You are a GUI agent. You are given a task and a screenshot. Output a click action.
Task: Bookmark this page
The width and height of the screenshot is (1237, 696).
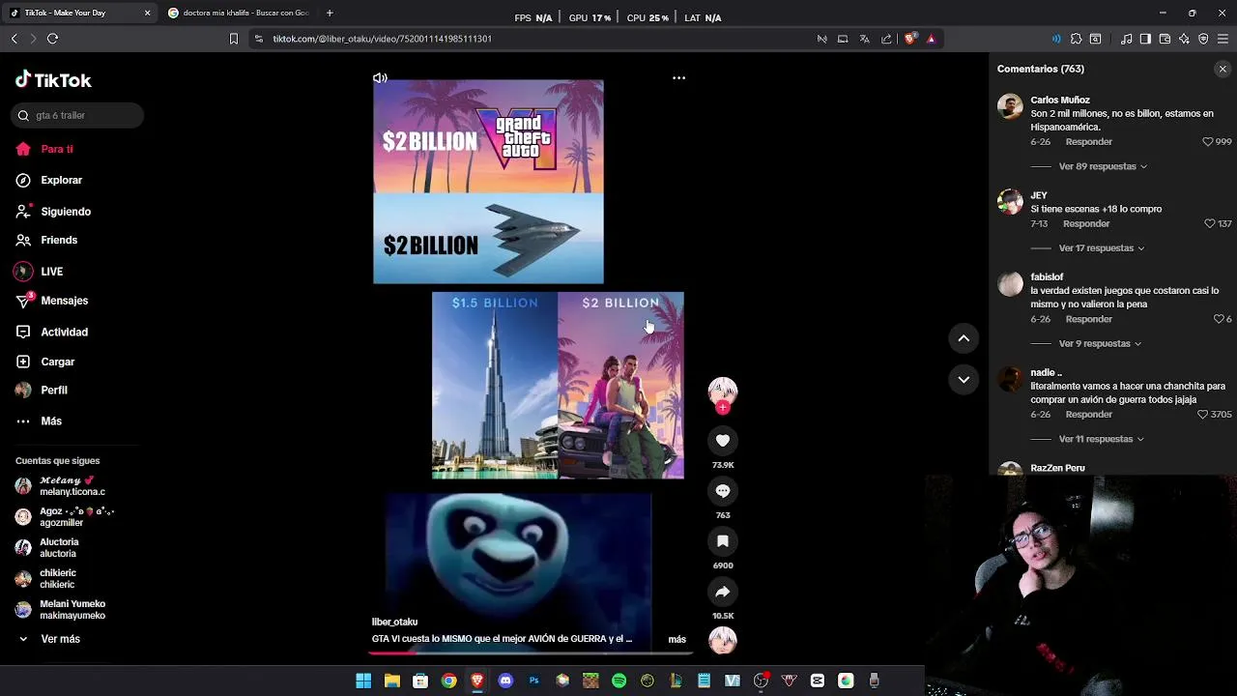[x=233, y=39]
